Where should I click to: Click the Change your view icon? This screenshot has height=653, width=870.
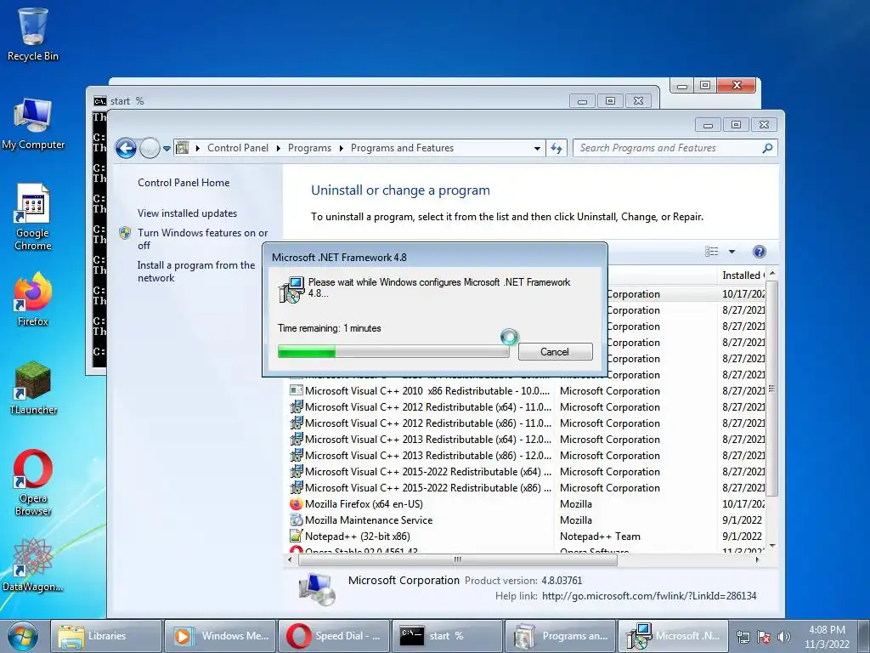click(712, 252)
